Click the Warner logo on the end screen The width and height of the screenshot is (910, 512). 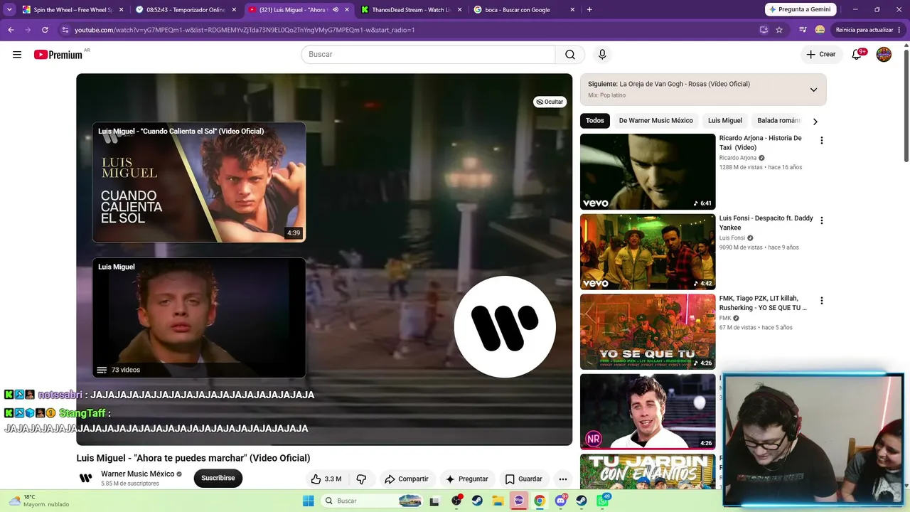(505, 327)
